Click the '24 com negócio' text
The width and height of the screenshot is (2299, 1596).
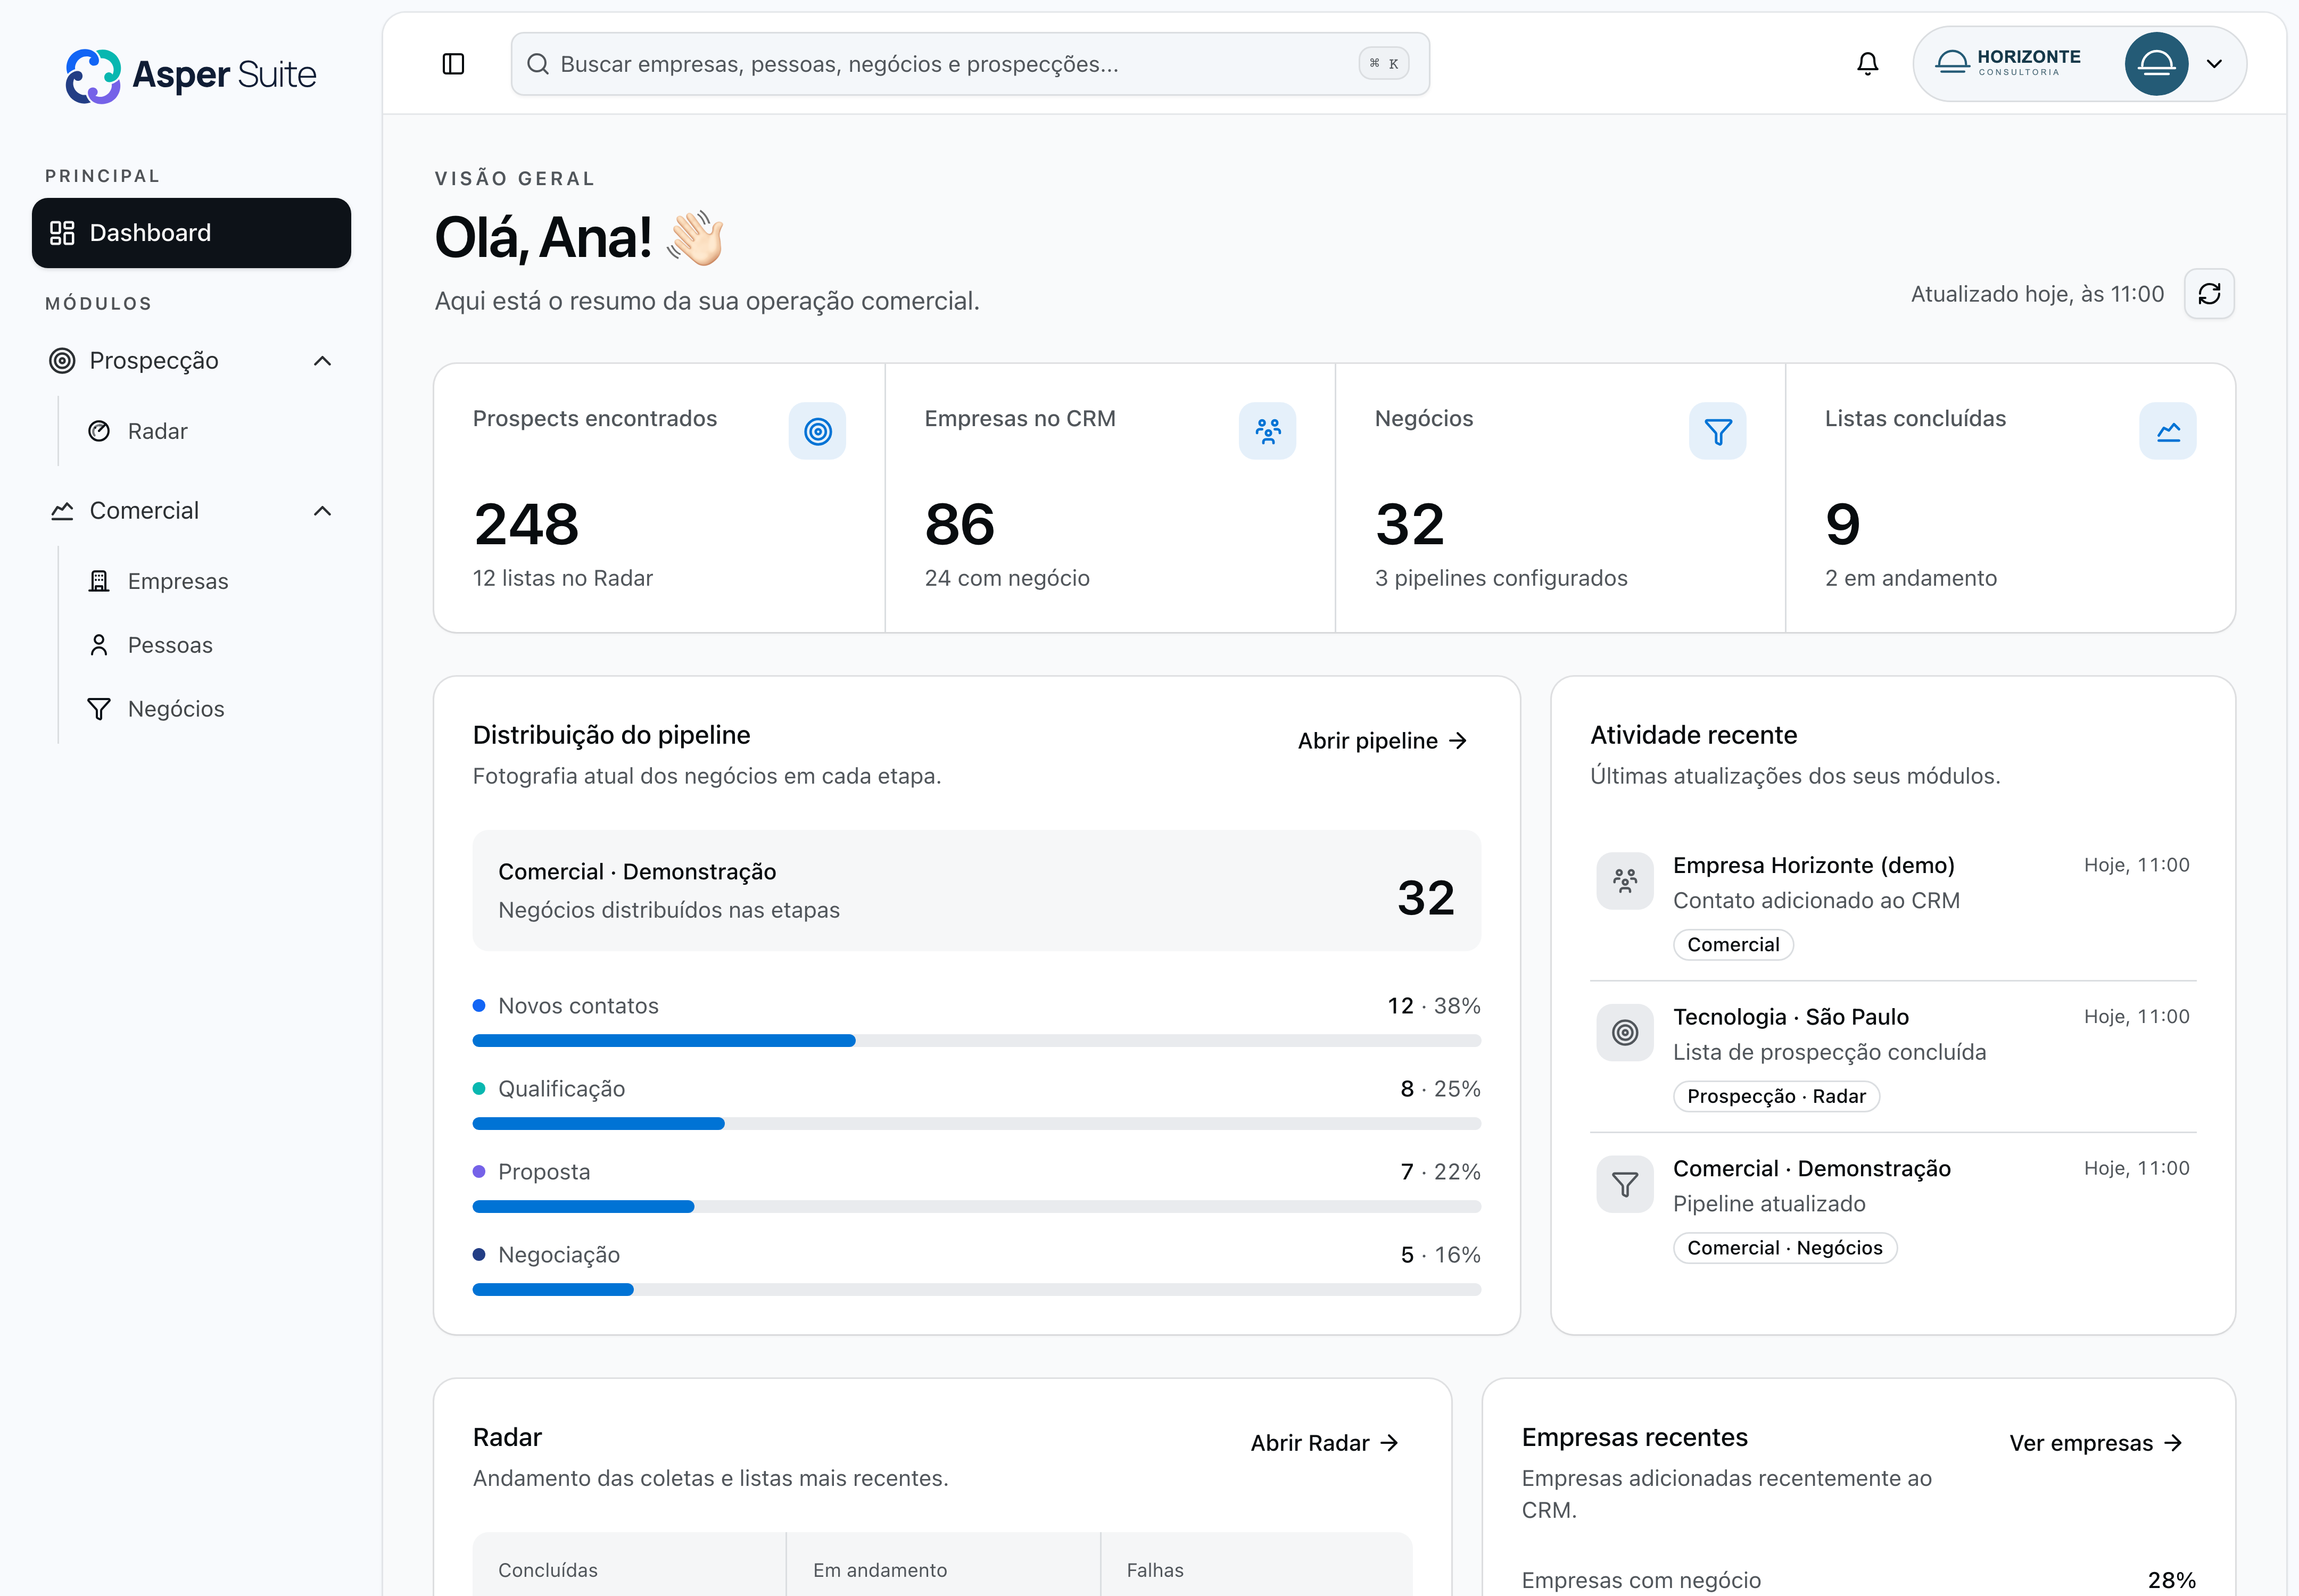click(x=1006, y=579)
